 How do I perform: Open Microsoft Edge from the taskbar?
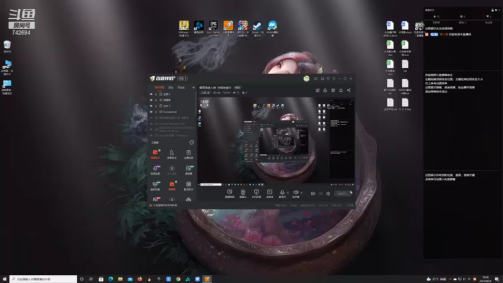[111, 279]
